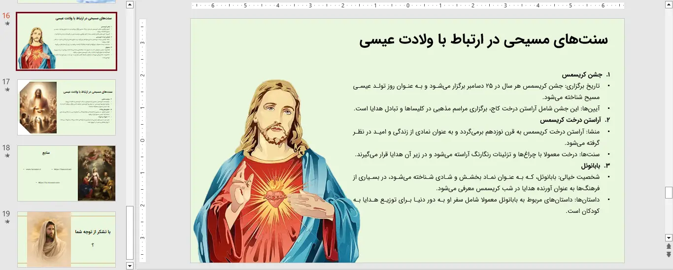The height and width of the screenshot is (270, 673).
Task: Click slide number 17 in the thumbnail pane
Action: point(6,82)
